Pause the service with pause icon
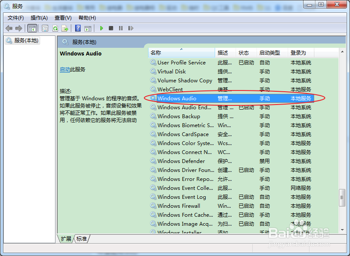This screenshot has width=350, height=256. (121, 28)
